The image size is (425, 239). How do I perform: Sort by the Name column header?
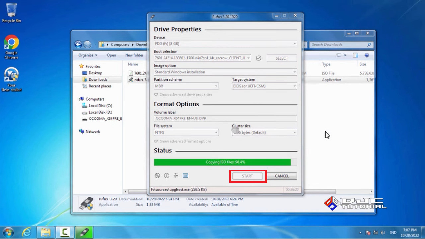[x=133, y=64]
